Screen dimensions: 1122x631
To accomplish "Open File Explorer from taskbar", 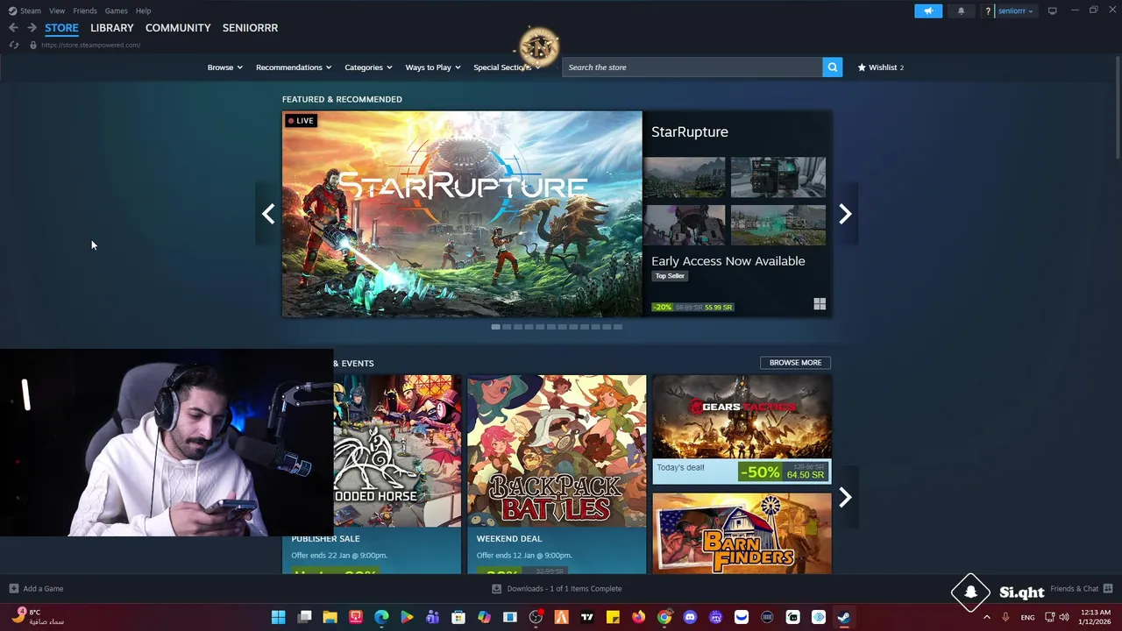I will 330,617.
